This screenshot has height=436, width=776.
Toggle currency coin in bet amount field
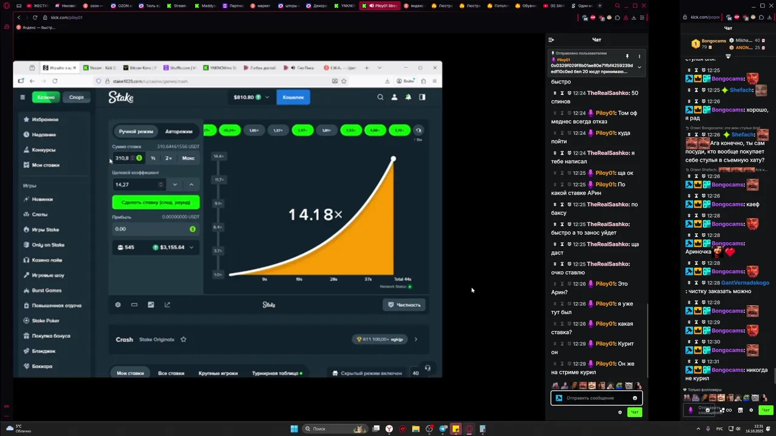(x=139, y=158)
